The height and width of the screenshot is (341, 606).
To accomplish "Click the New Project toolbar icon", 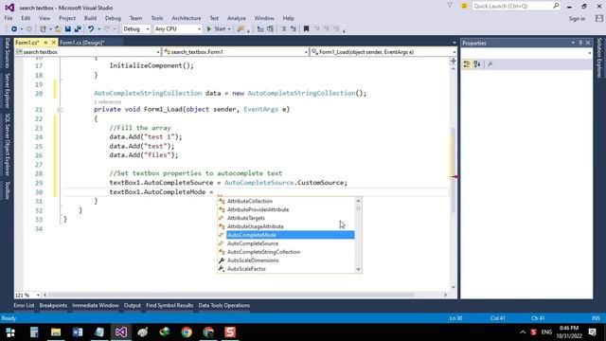I will 43,29.
